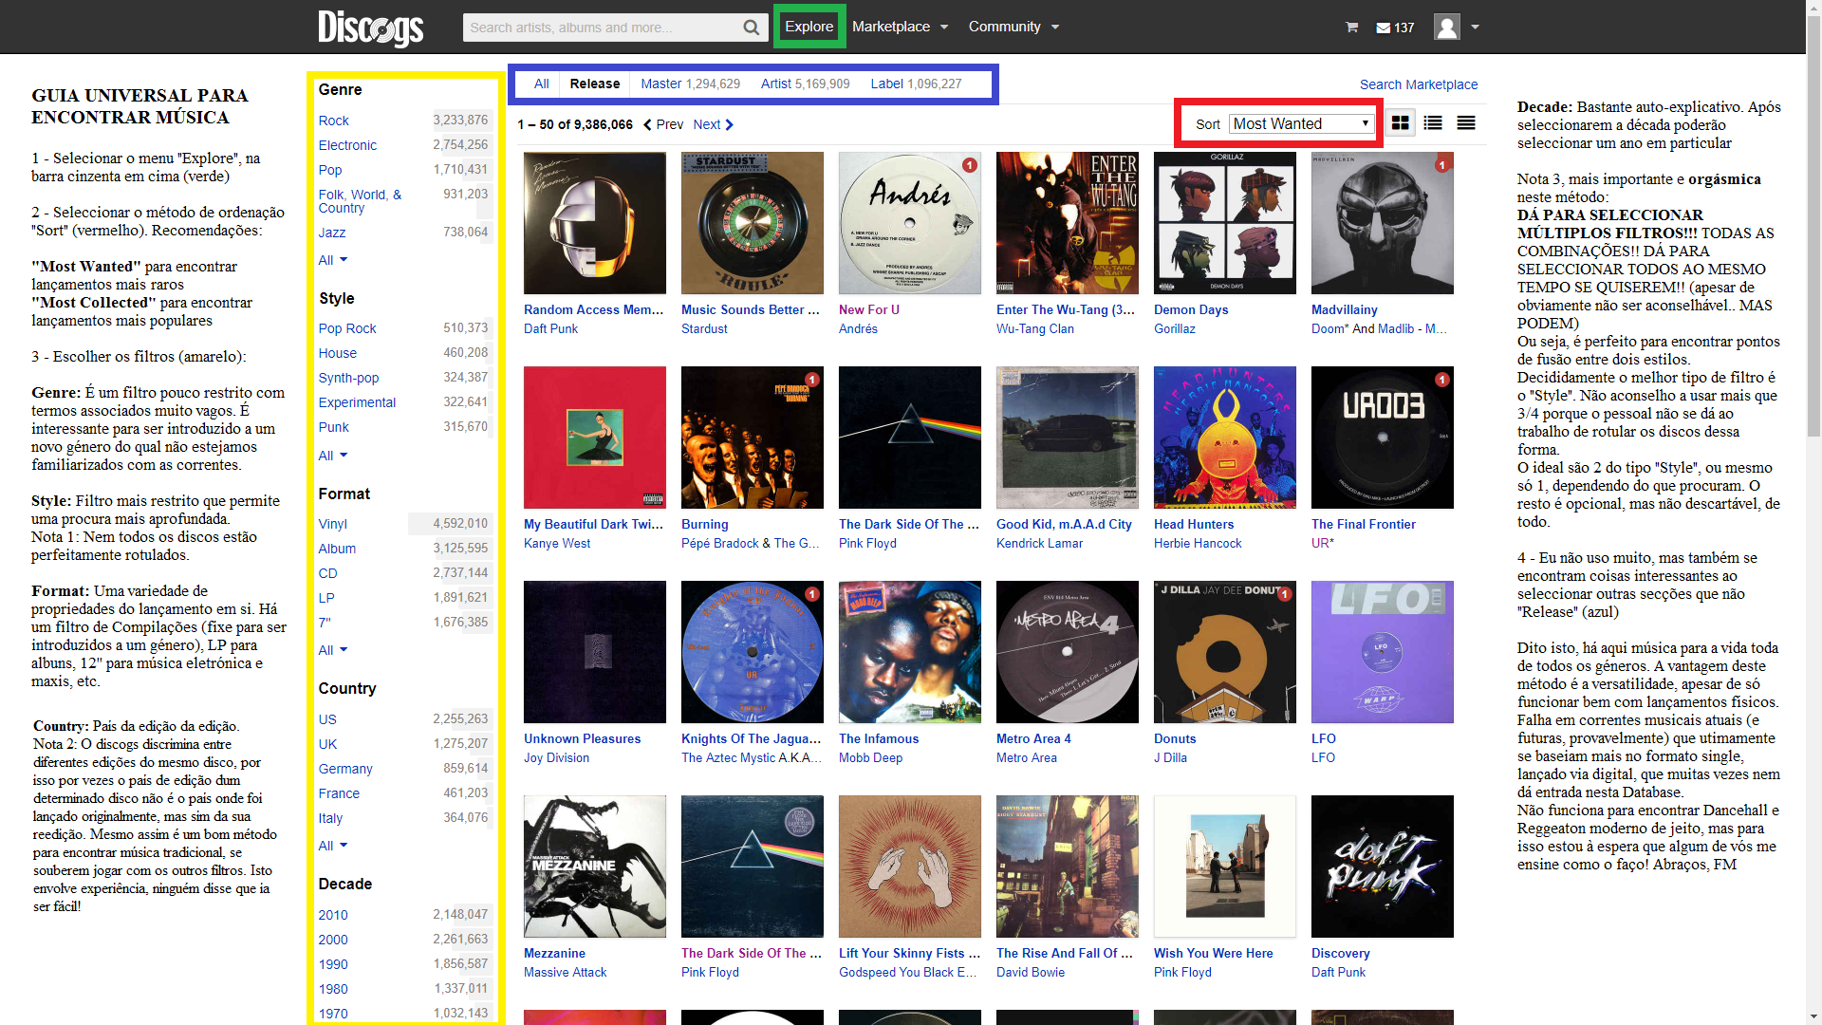Click in the search artists input field
1822x1025 pixels.
pos(603,28)
